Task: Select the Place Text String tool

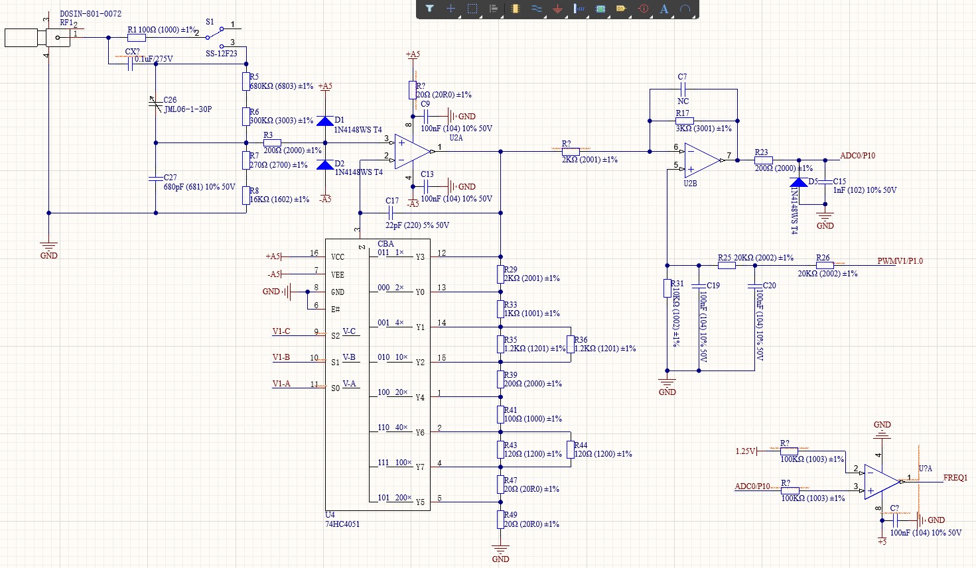Action: click(664, 9)
